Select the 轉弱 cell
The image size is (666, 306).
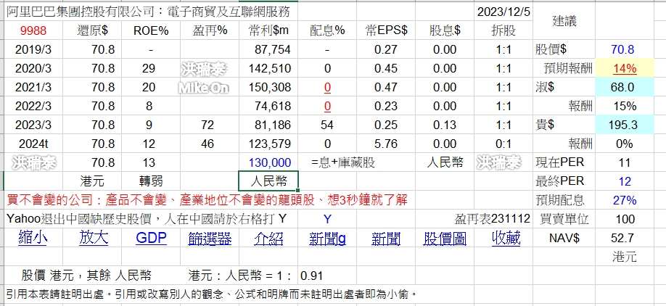pos(151,181)
